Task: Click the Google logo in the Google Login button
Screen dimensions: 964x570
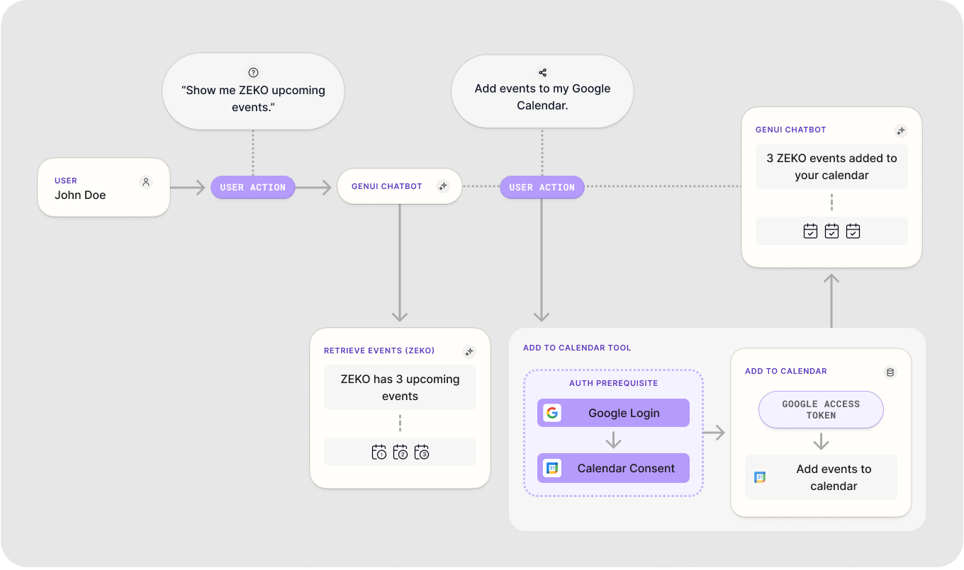Action: 552,413
